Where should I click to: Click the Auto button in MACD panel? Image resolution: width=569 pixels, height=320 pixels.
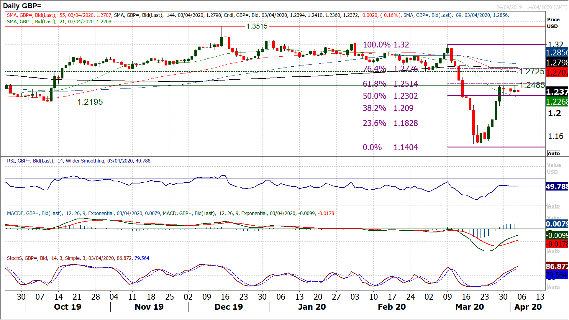[x=554, y=251]
